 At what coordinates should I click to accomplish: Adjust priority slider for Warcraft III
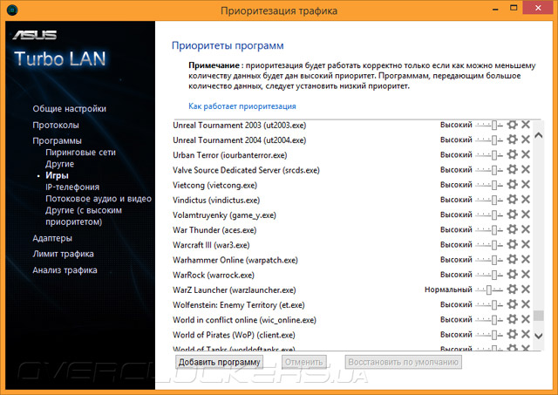click(490, 245)
